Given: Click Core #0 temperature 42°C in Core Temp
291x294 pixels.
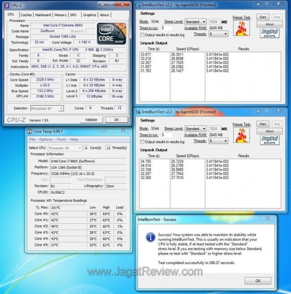Looking at the screenshot, I should pyautogui.click(x=68, y=214).
